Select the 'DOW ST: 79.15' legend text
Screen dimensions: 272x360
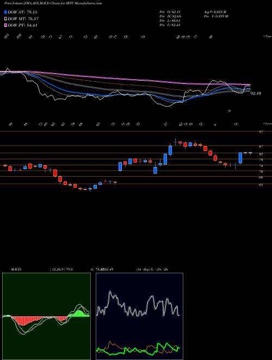click(22, 12)
